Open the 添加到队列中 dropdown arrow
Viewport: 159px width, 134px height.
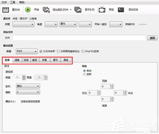(71, 10)
